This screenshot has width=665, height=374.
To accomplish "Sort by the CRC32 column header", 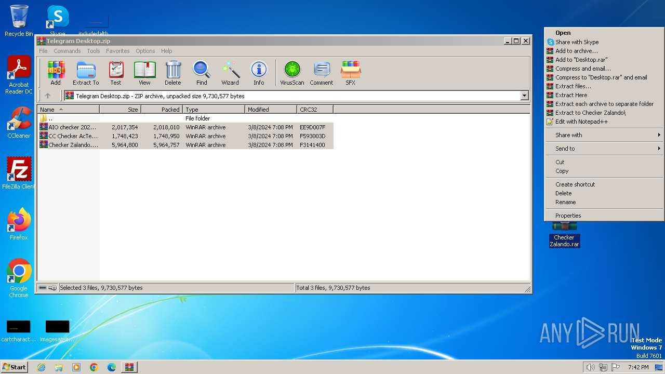I will tap(315, 110).
